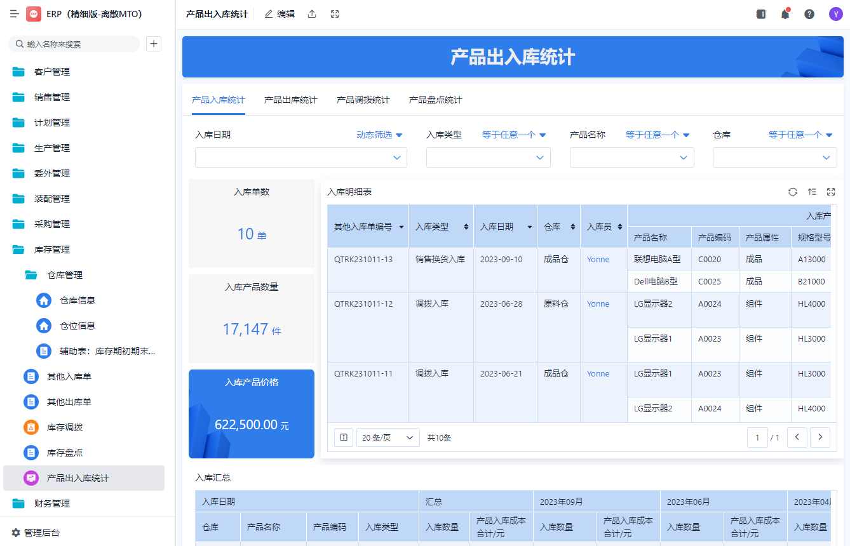
Task: Open 管理后台 gear settings
Action: tap(36, 533)
